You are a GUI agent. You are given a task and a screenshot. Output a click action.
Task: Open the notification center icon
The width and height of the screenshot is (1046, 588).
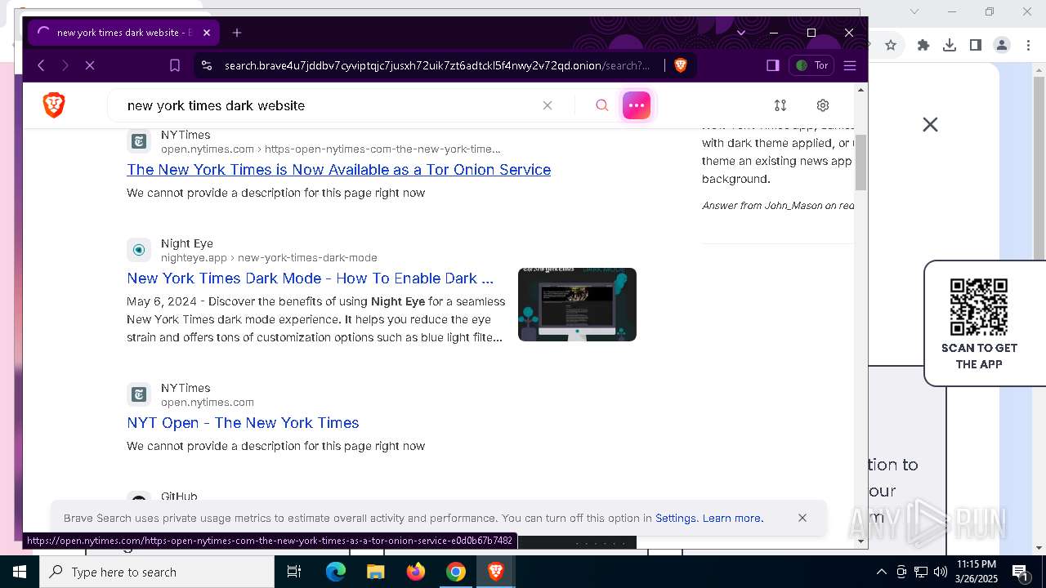pos(1020,572)
